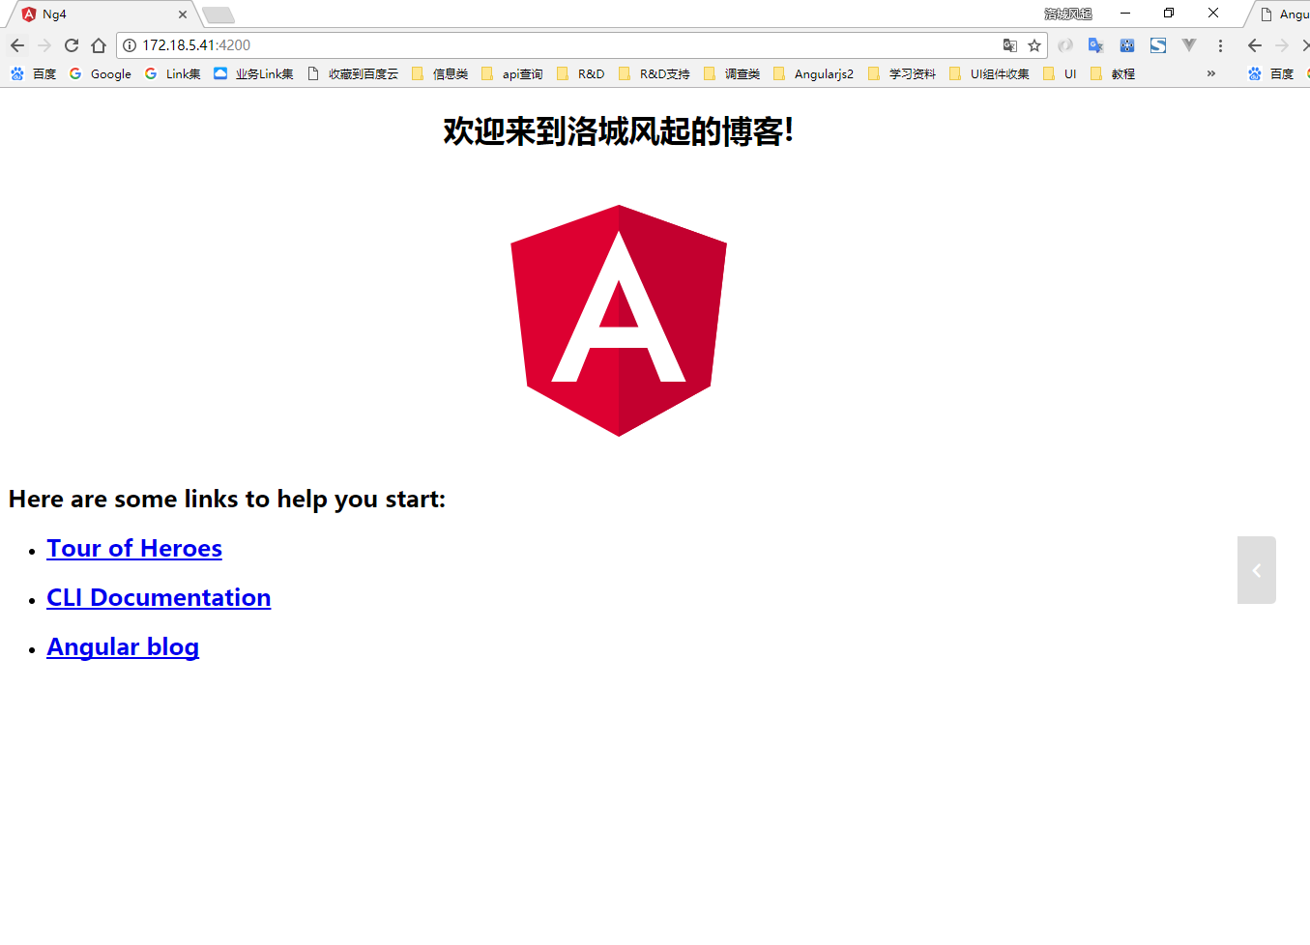Viewport: 1310px width, 945px height.
Task: Expand the api查询 bookmark folder
Action: pos(512,73)
